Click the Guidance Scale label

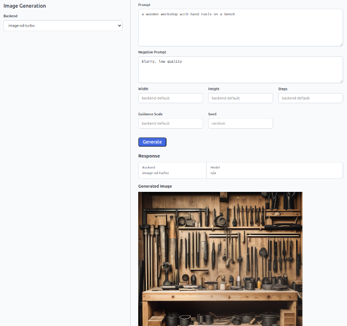[150, 114]
